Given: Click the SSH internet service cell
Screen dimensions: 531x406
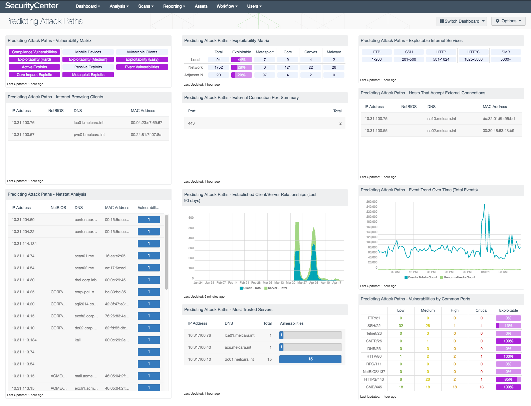Looking at the screenshot, I should coord(409,52).
